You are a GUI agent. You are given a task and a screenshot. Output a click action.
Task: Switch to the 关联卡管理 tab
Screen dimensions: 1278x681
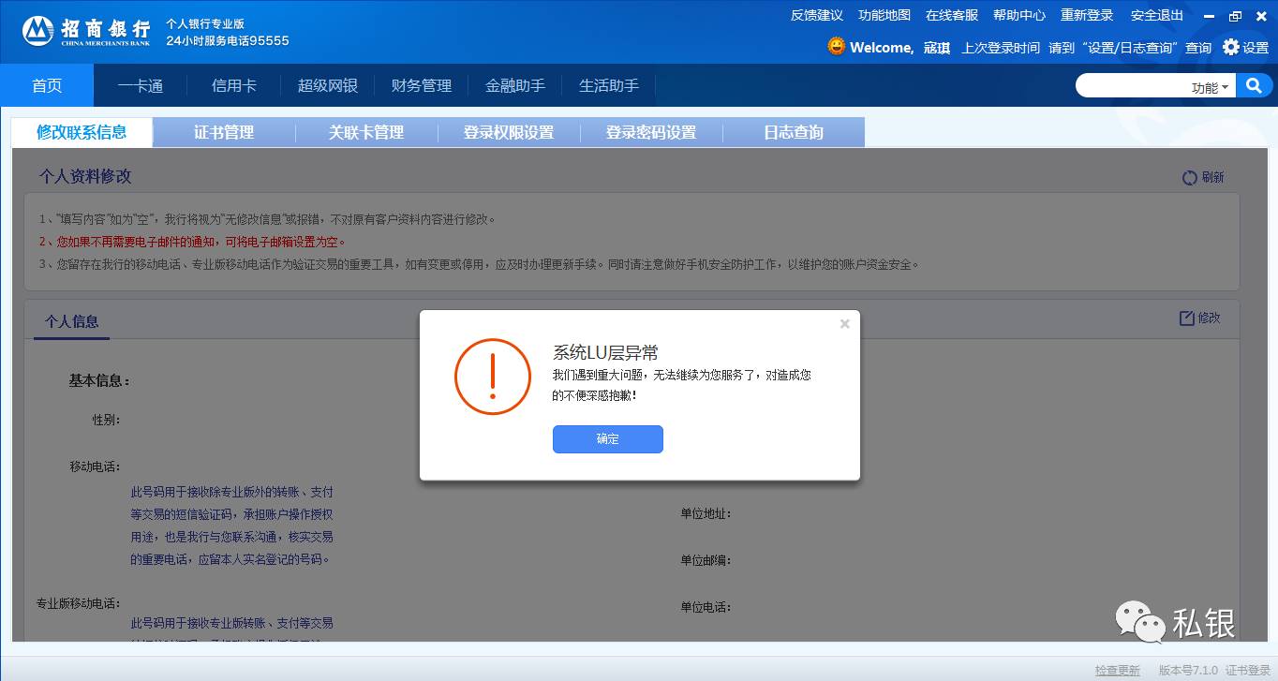(x=366, y=132)
